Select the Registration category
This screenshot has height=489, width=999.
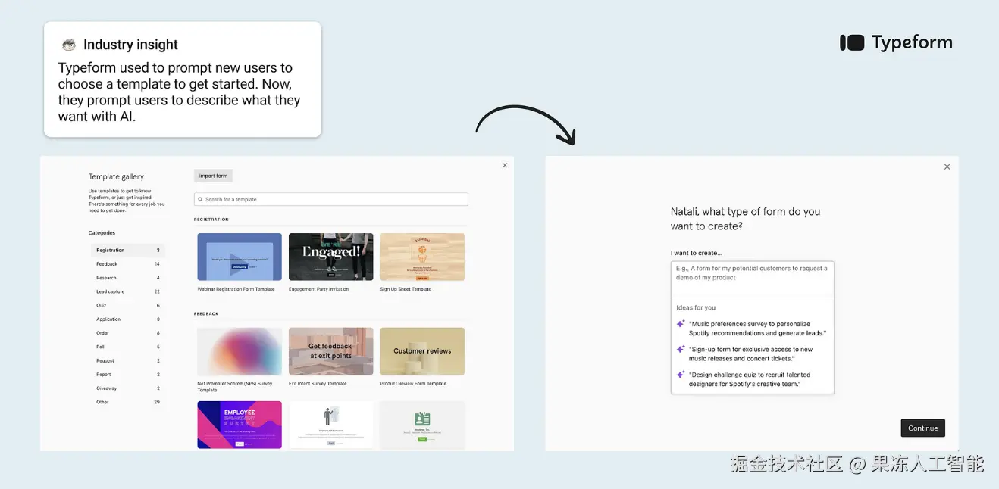pyautogui.click(x=127, y=251)
